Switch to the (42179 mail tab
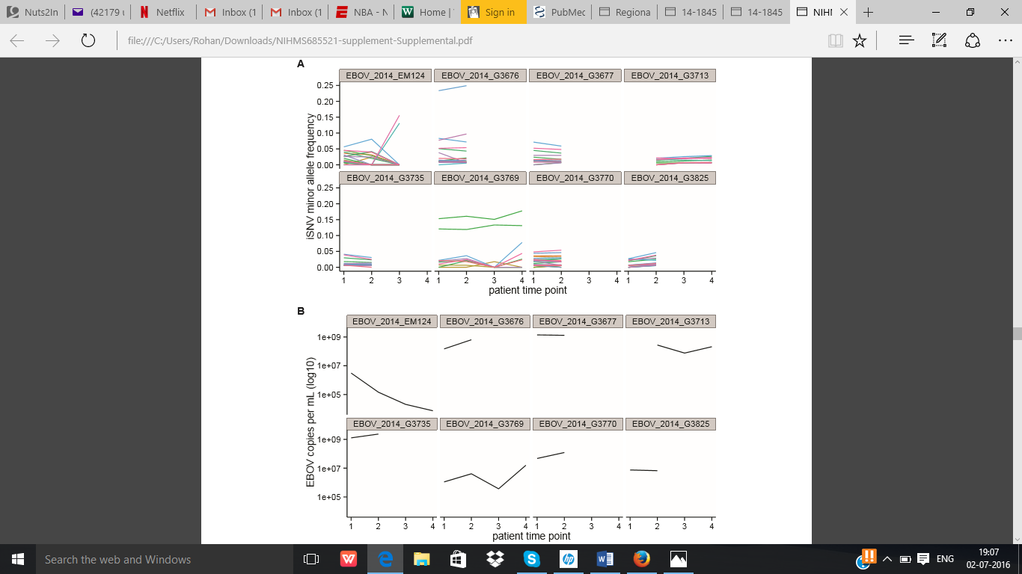 click(97, 12)
